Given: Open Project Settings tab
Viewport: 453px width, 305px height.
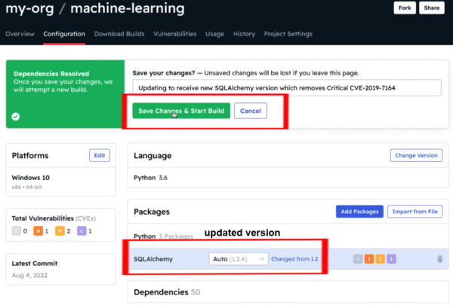Looking at the screenshot, I should click(288, 34).
